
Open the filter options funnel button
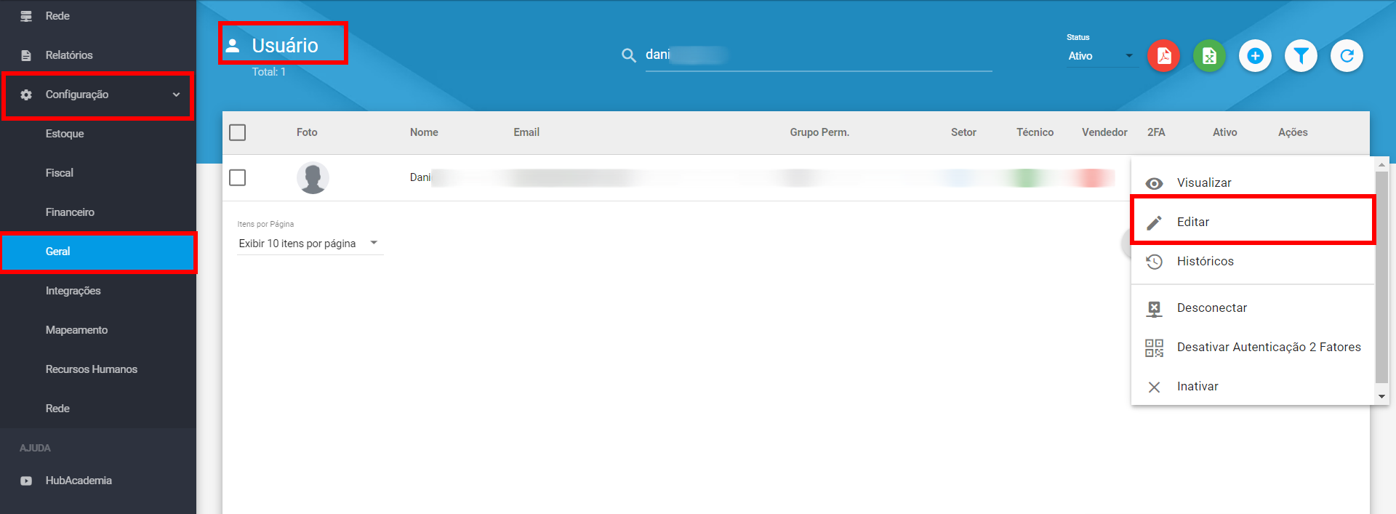coord(1301,56)
